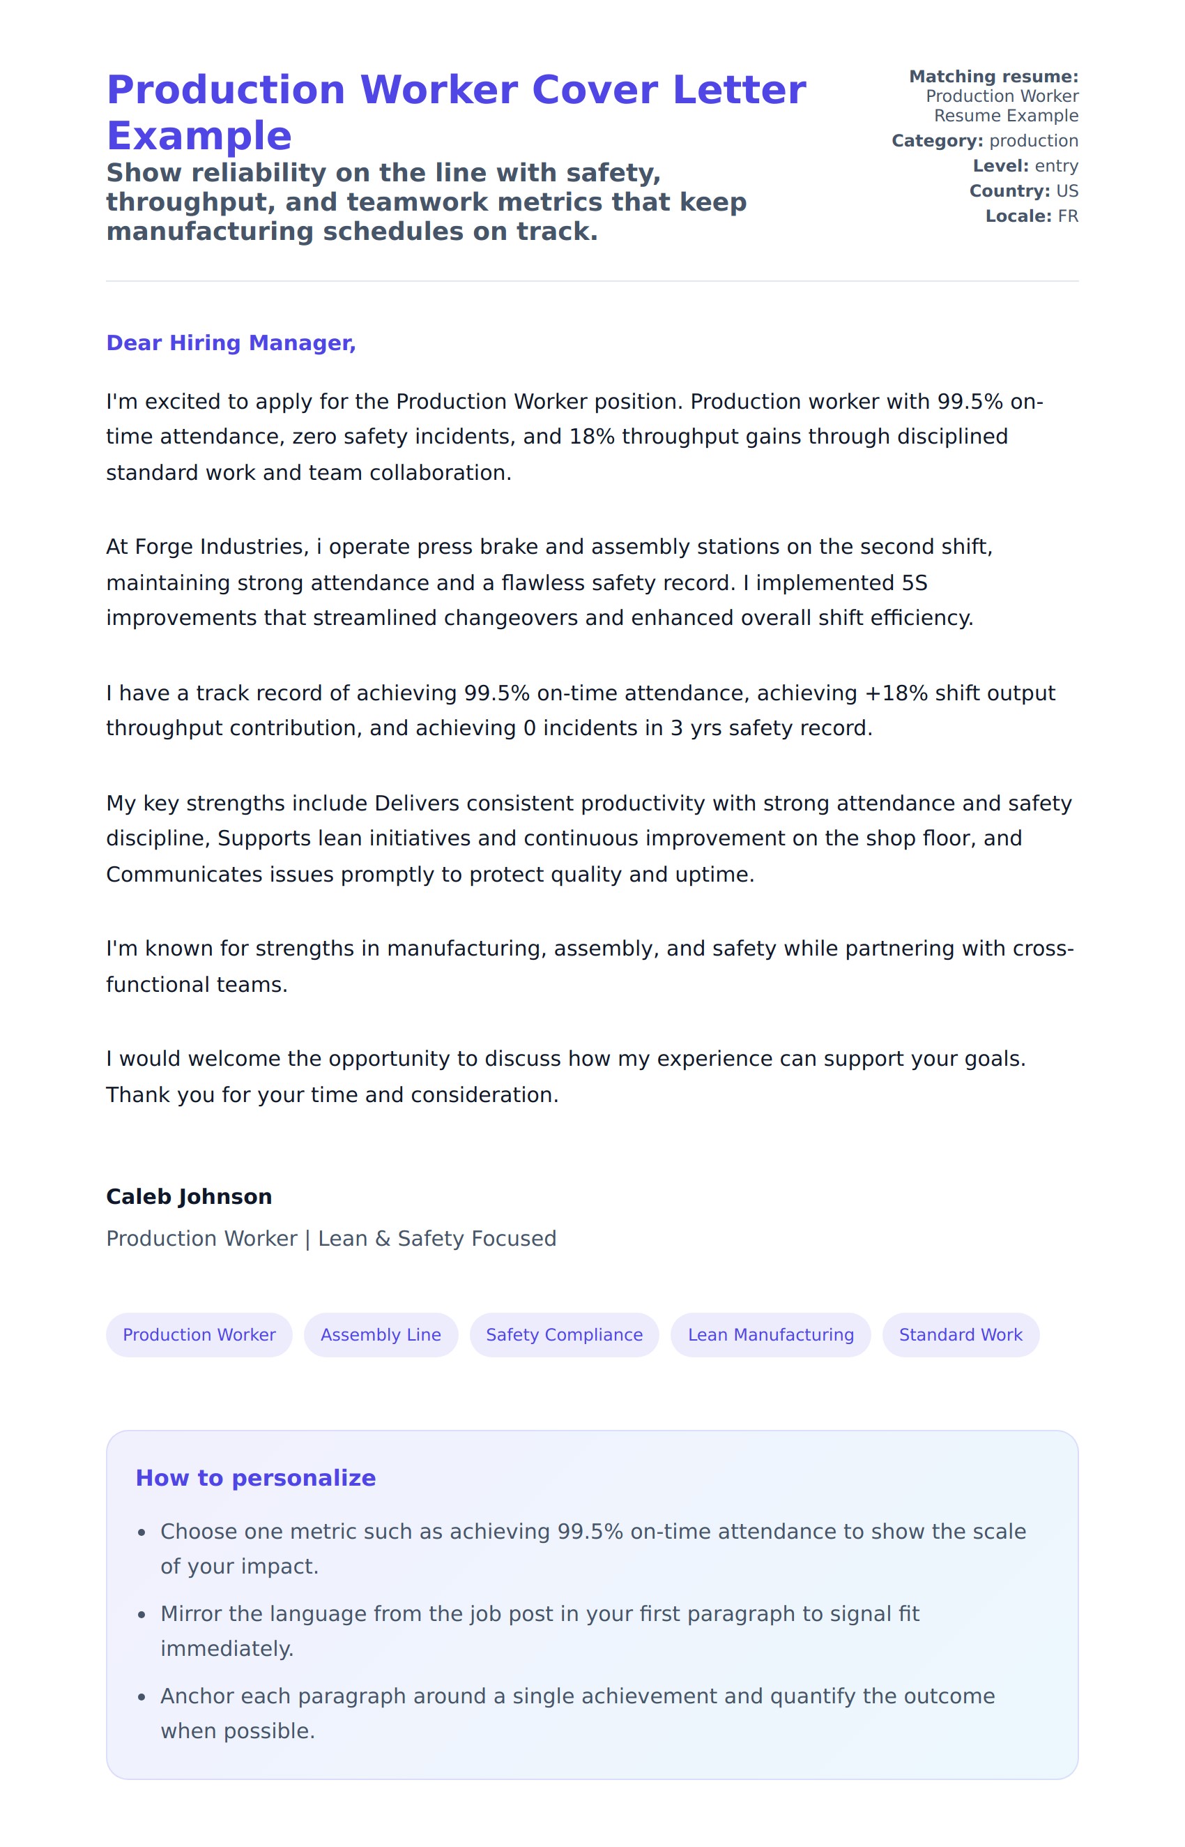Click the Locale value 'FR'
The width and height of the screenshot is (1185, 1847).
pyautogui.click(x=1068, y=216)
